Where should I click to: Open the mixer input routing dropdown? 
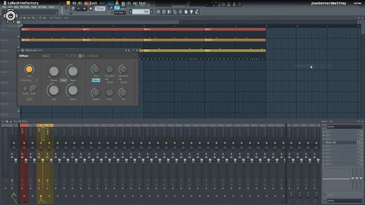pos(344,126)
